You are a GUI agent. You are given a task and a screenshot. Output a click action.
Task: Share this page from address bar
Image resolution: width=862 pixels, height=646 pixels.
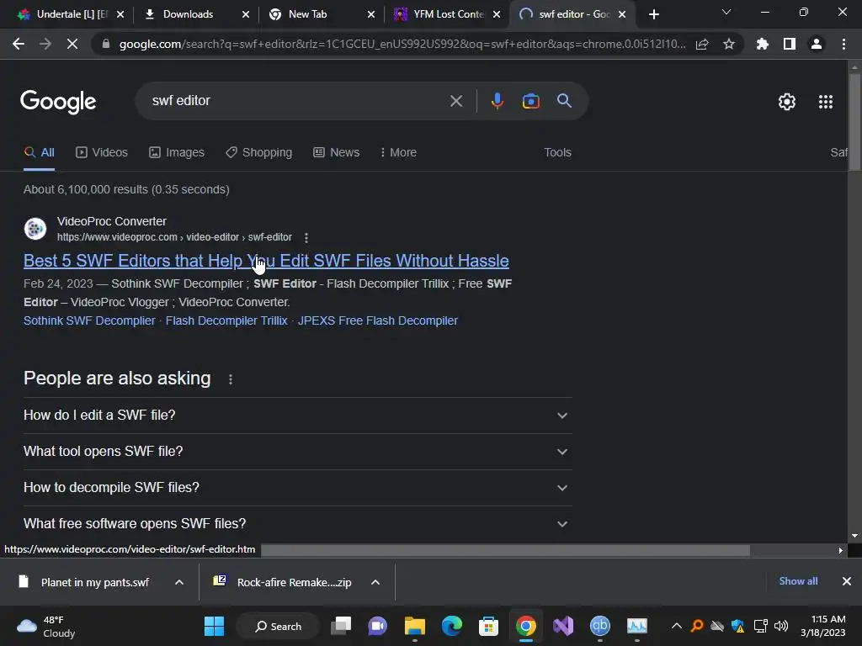point(702,45)
